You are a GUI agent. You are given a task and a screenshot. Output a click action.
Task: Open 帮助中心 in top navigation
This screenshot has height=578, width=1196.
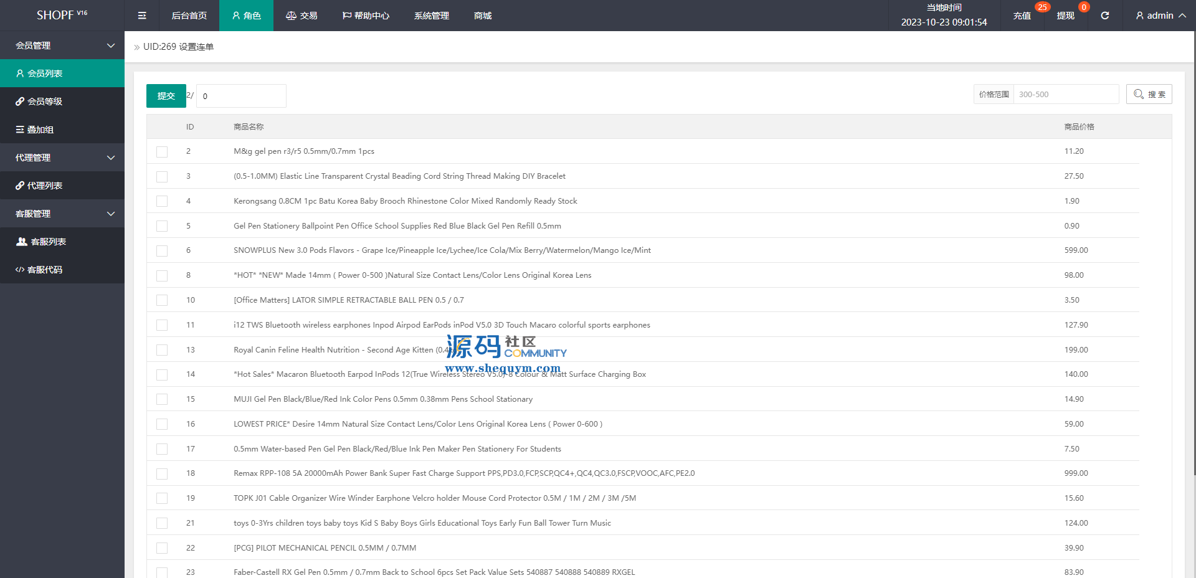[366, 16]
